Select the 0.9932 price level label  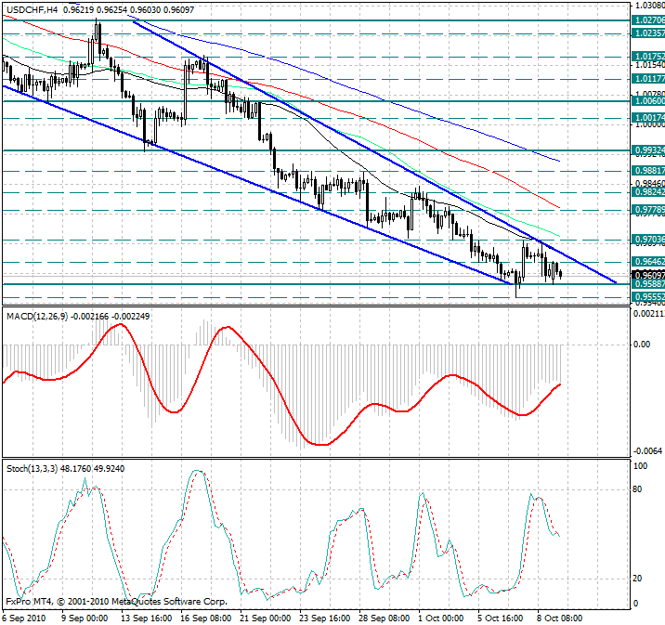pyautogui.click(x=648, y=150)
